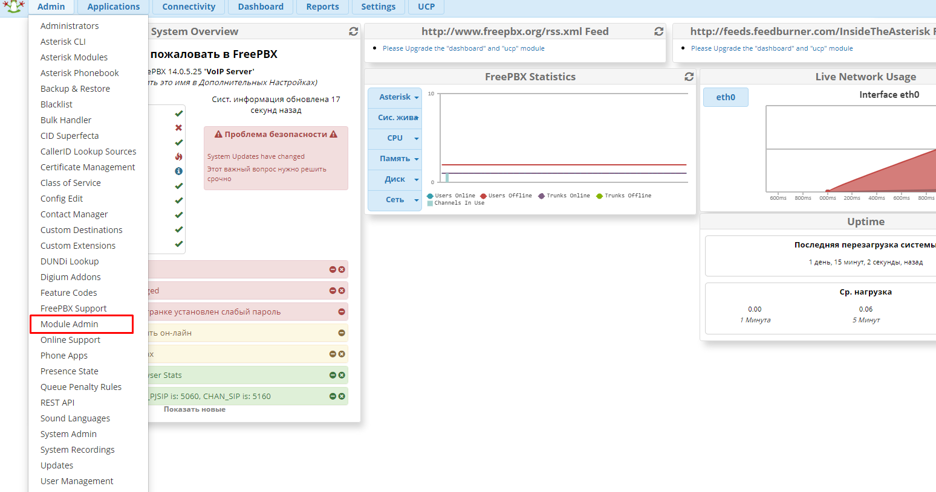Select the eth0 interface tab
The height and width of the screenshot is (492, 936).
click(x=726, y=97)
